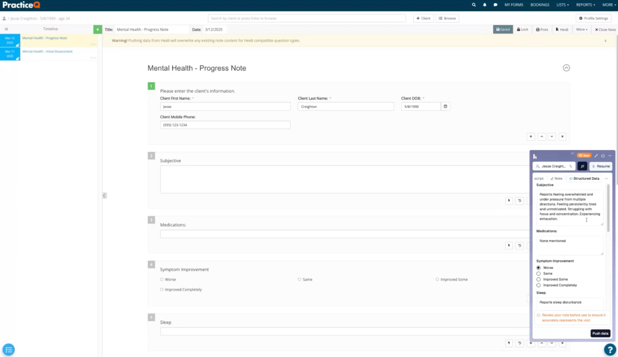Image resolution: width=618 pixels, height=357 pixels.
Task: Open the checklist bubble at bottom left
Action: coord(8,349)
